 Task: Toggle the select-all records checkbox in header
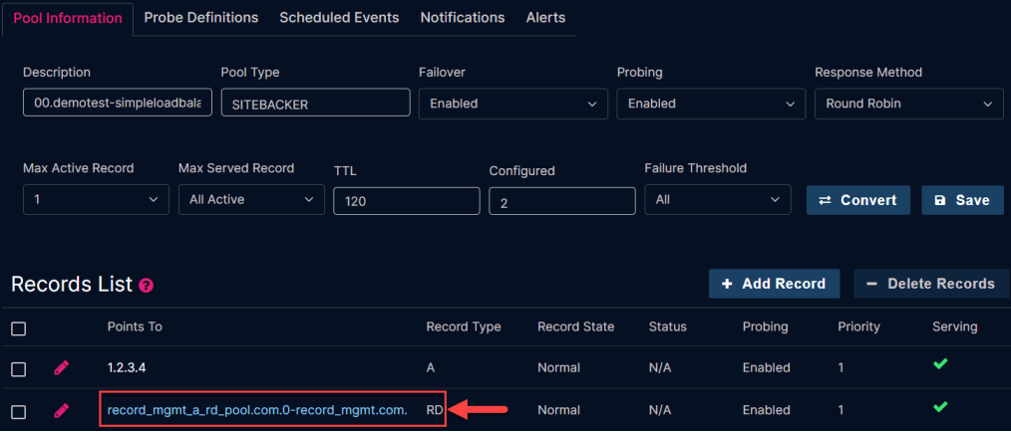click(18, 327)
